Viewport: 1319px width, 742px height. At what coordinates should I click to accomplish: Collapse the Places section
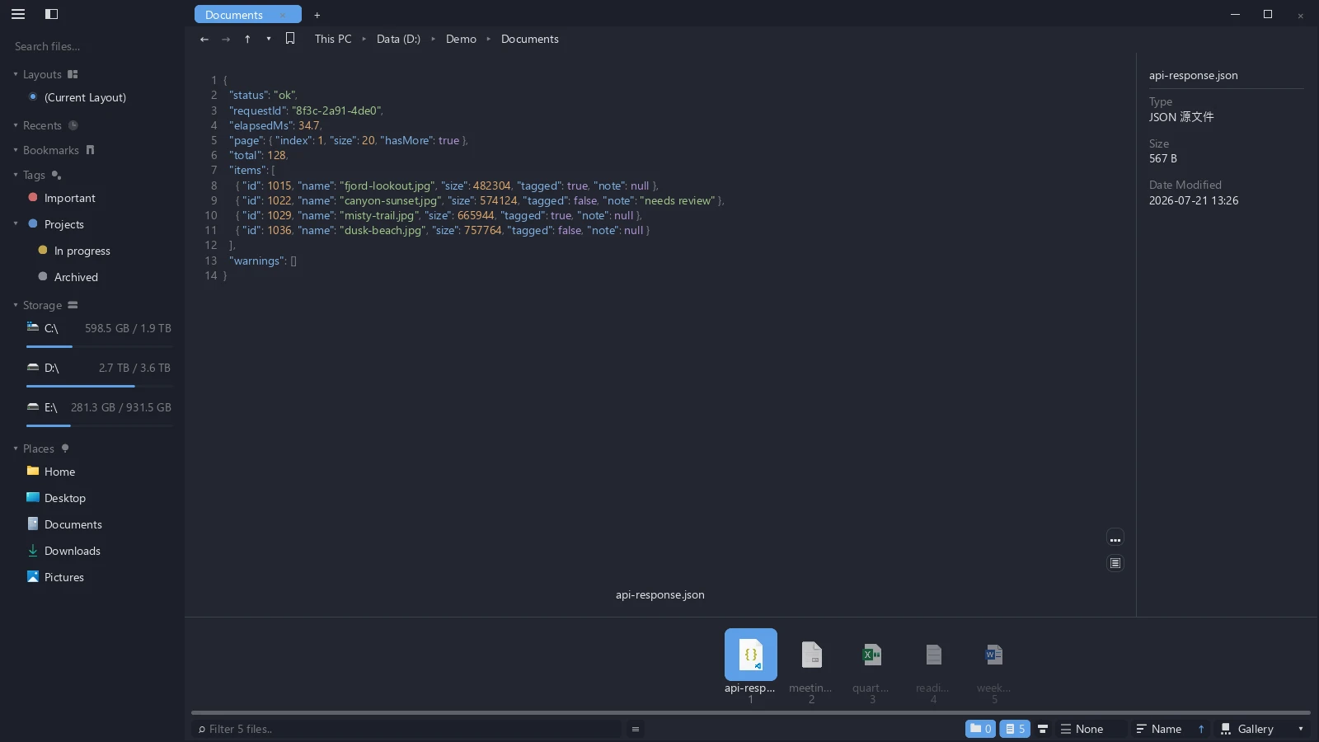(16, 448)
